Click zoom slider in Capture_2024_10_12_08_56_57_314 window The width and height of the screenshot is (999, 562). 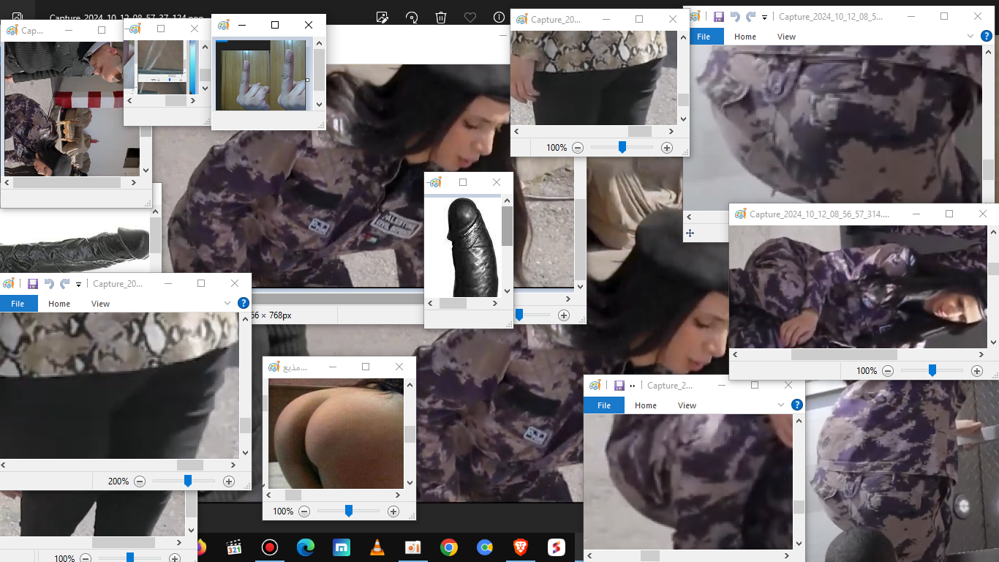click(932, 371)
